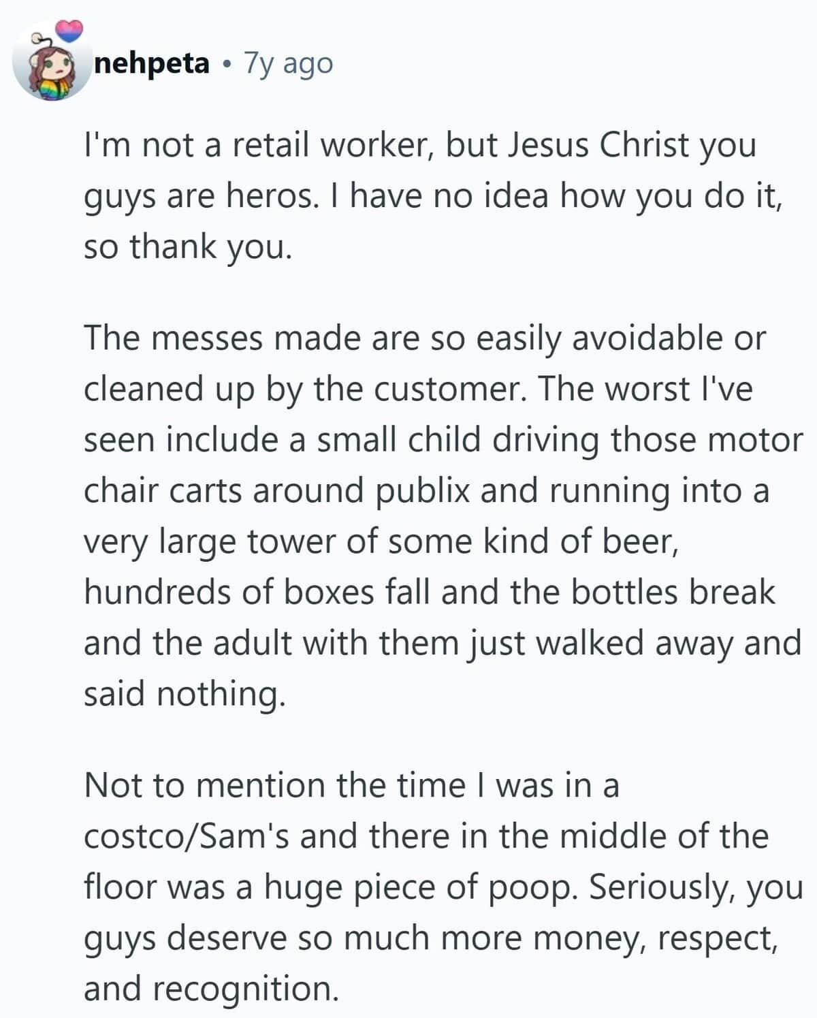The width and height of the screenshot is (817, 1018).
Task: Click the line starting "The messes made"
Action: coord(424,338)
